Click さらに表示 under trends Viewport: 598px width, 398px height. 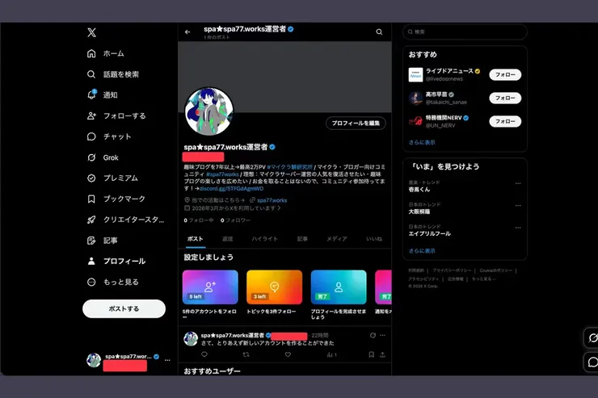coord(422,251)
